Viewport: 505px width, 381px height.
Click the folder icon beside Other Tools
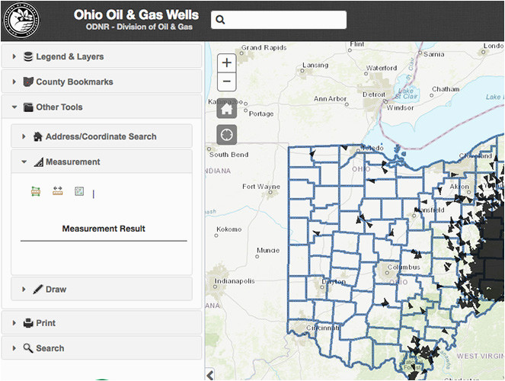(28, 107)
